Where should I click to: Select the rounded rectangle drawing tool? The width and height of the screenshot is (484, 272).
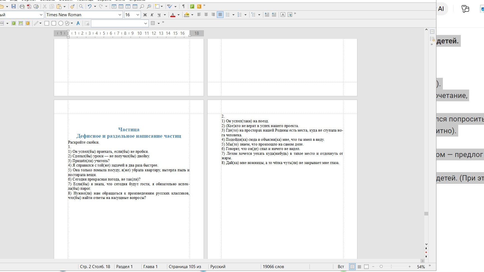tap(54, 23)
